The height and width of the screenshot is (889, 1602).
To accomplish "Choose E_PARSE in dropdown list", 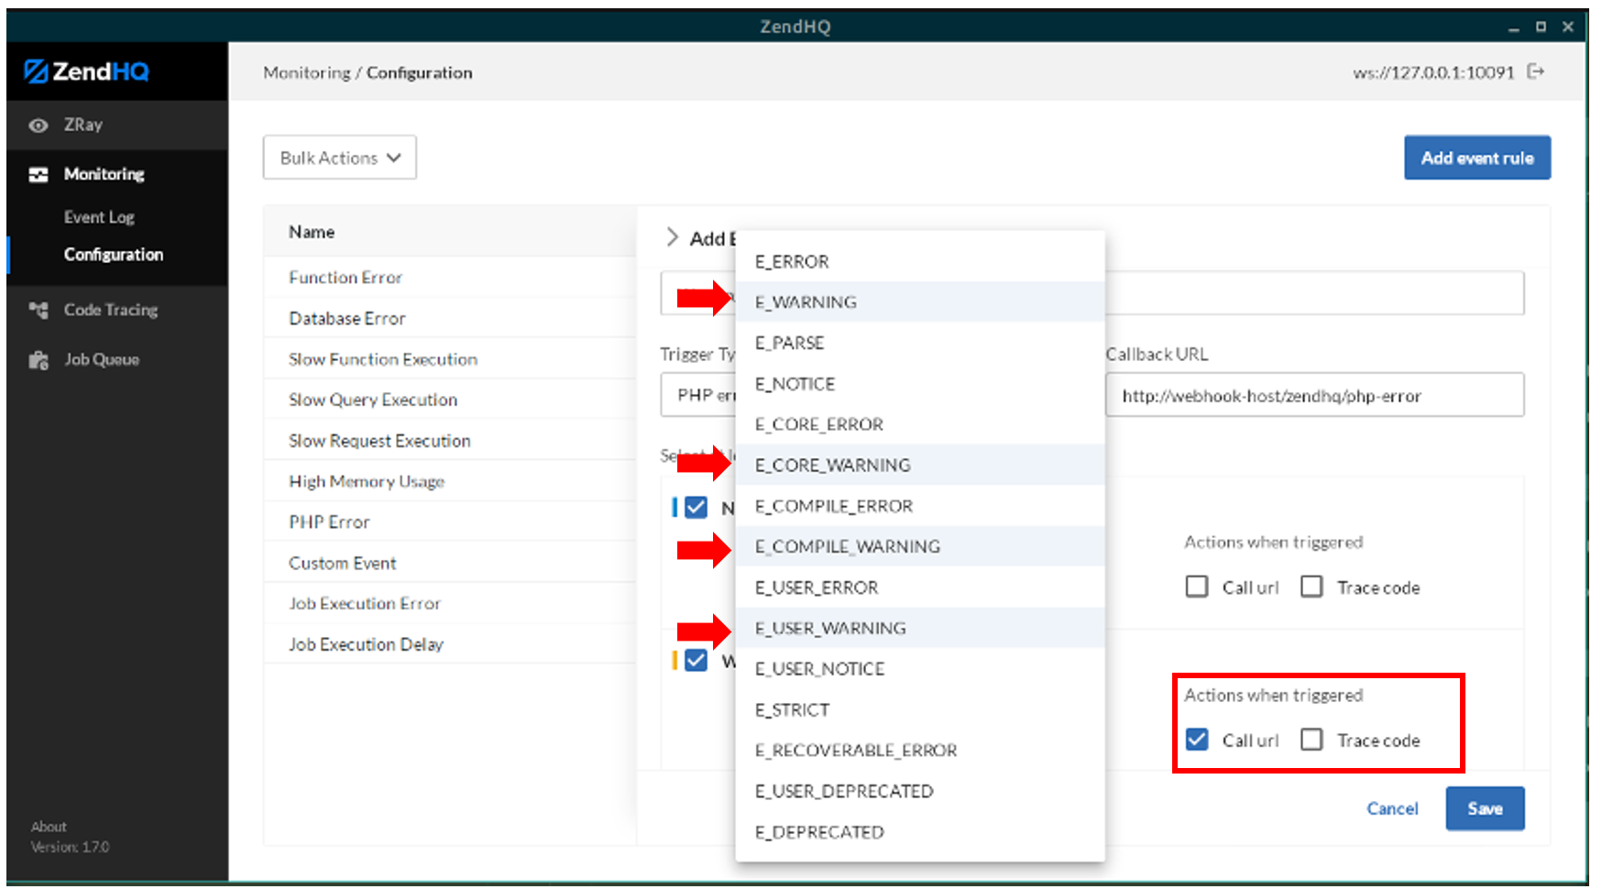I will pos(920,343).
